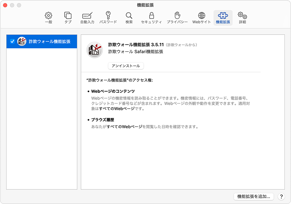
Task: Open the 検索 (Search) preferences
Action: click(x=129, y=18)
